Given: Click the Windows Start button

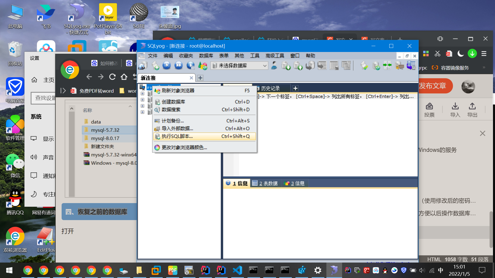Looking at the screenshot, I should (9, 270).
